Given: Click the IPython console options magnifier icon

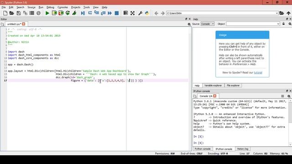Looking at the screenshot, I should click(x=289, y=96).
